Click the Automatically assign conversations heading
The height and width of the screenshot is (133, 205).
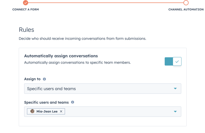(x=61, y=56)
